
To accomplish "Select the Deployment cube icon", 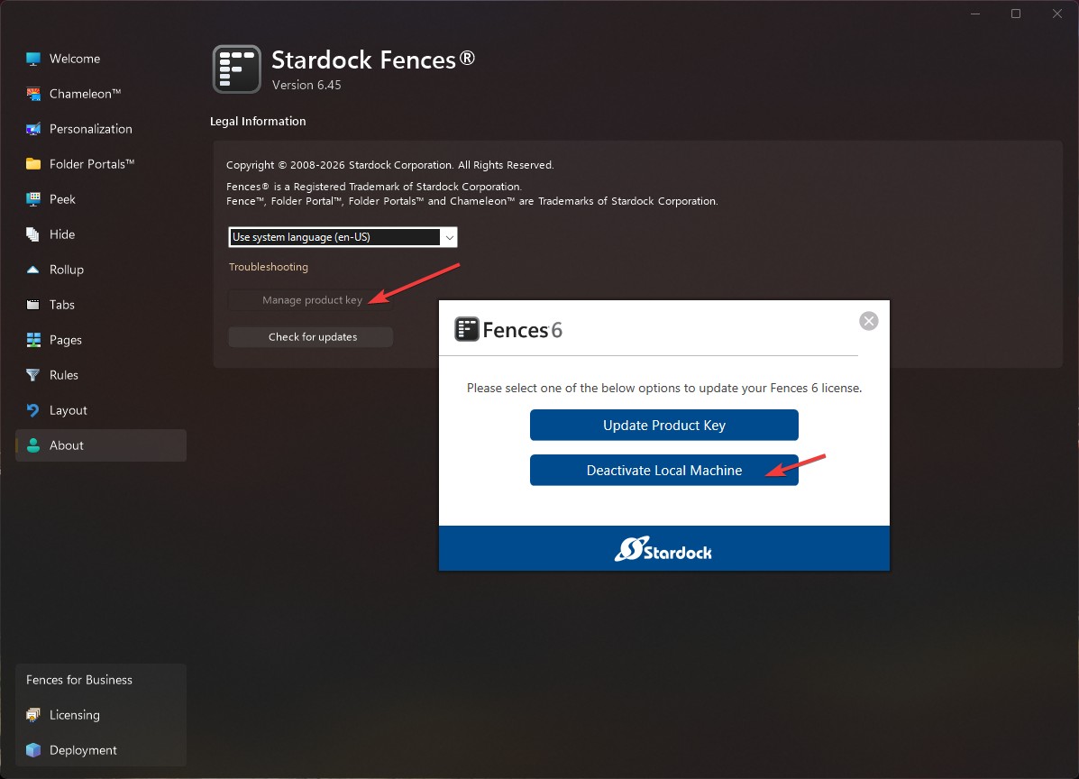I will coord(33,750).
